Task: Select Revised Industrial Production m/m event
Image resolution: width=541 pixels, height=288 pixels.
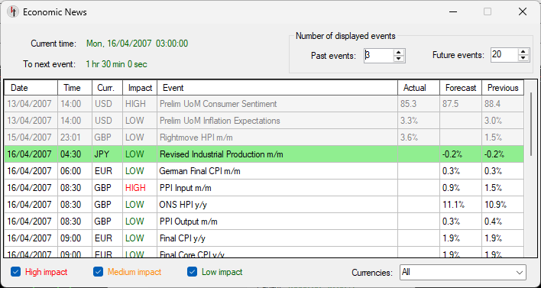Action: [264, 154]
